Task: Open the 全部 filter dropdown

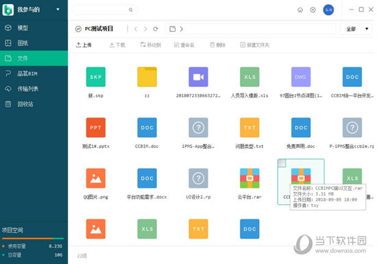Action: (x=356, y=29)
